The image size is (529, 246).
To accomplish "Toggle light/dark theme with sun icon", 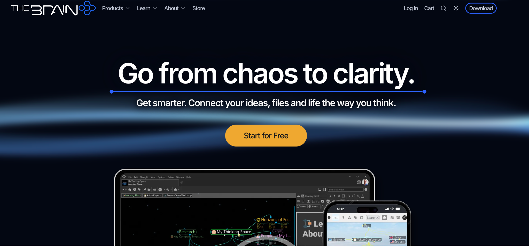I will point(456,8).
